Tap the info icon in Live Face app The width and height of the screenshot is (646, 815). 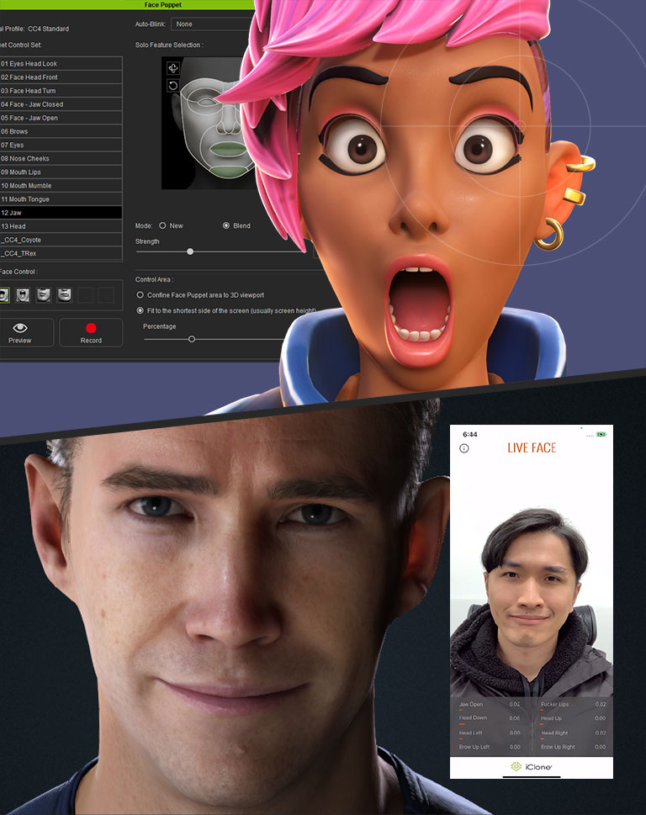click(463, 448)
